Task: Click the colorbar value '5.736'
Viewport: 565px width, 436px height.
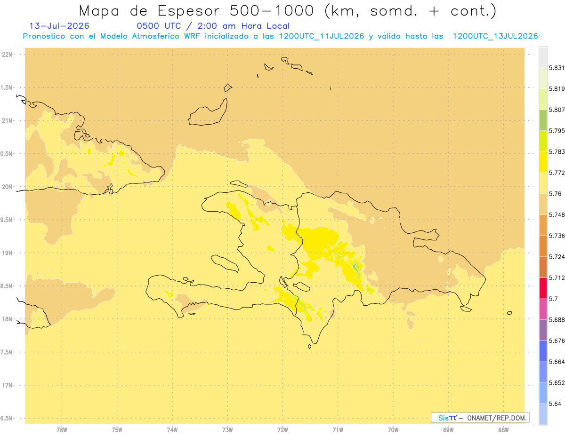Action: (x=557, y=236)
